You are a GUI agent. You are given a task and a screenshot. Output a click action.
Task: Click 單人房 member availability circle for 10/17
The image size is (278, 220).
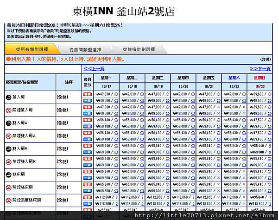click(116, 94)
